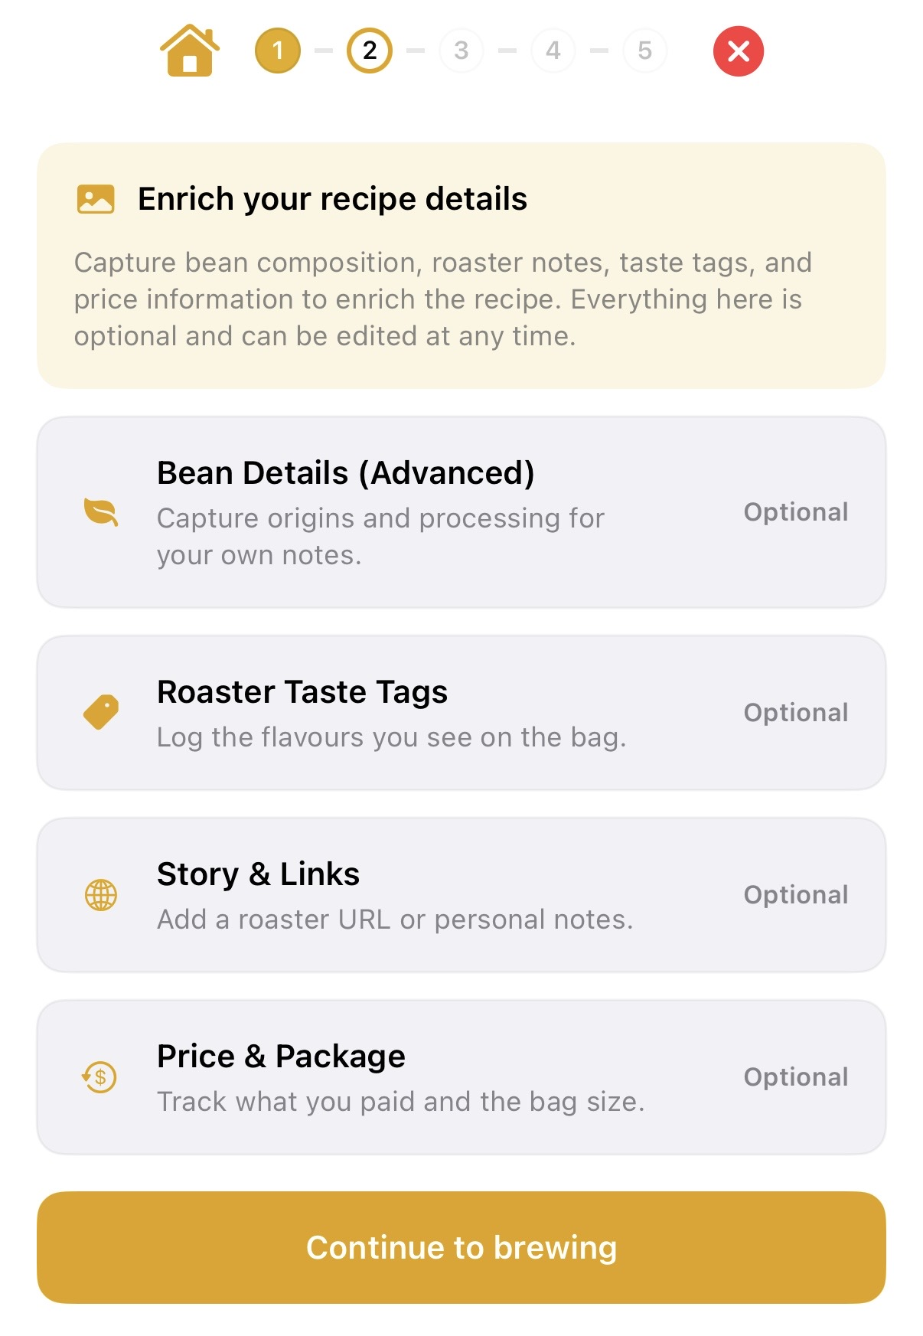
Task: Jump to step 5 circle
Action: 644,51
